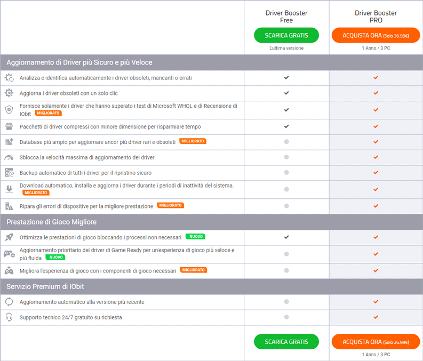Image resolution: width=423 pixels, height=361 pixels.
Task: Click the 'Servizio Premium di IObit' section header
Action: coord(45,286)
